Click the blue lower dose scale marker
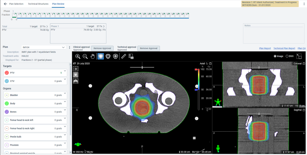This screenshot has width=307, height=155. coord(196,90)
